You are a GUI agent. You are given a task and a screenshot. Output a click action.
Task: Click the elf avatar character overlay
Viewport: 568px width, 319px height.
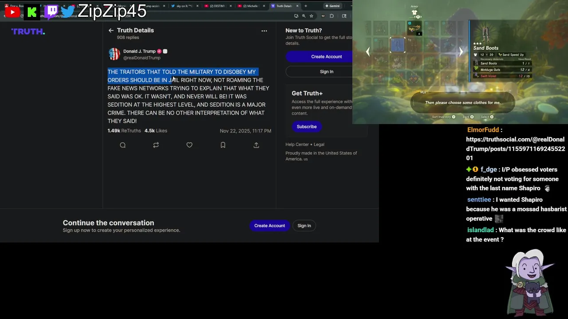tap(530, 282)
